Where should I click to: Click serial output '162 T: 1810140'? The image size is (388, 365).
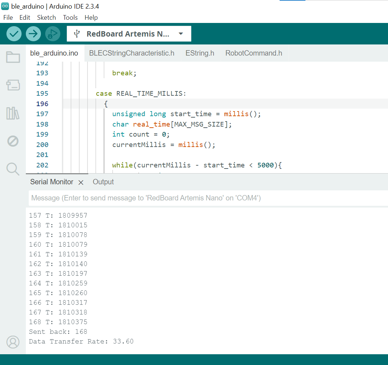click(58, 264)
